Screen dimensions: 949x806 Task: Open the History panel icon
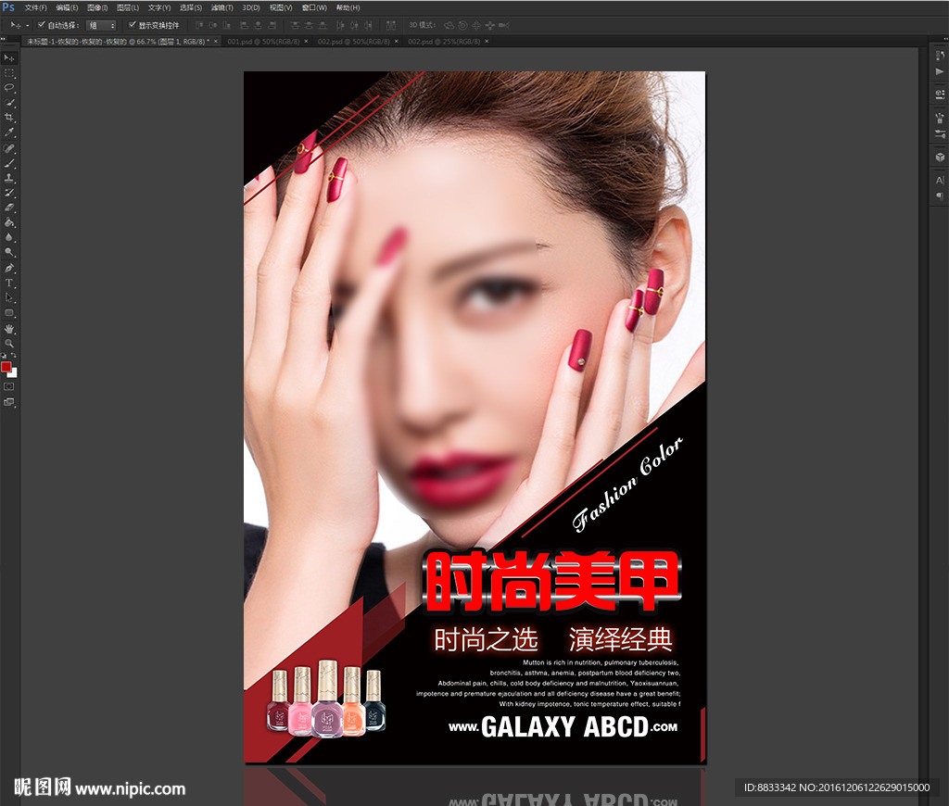coord(940,56)
